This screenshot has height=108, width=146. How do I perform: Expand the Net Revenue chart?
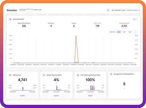coord(22,96)
